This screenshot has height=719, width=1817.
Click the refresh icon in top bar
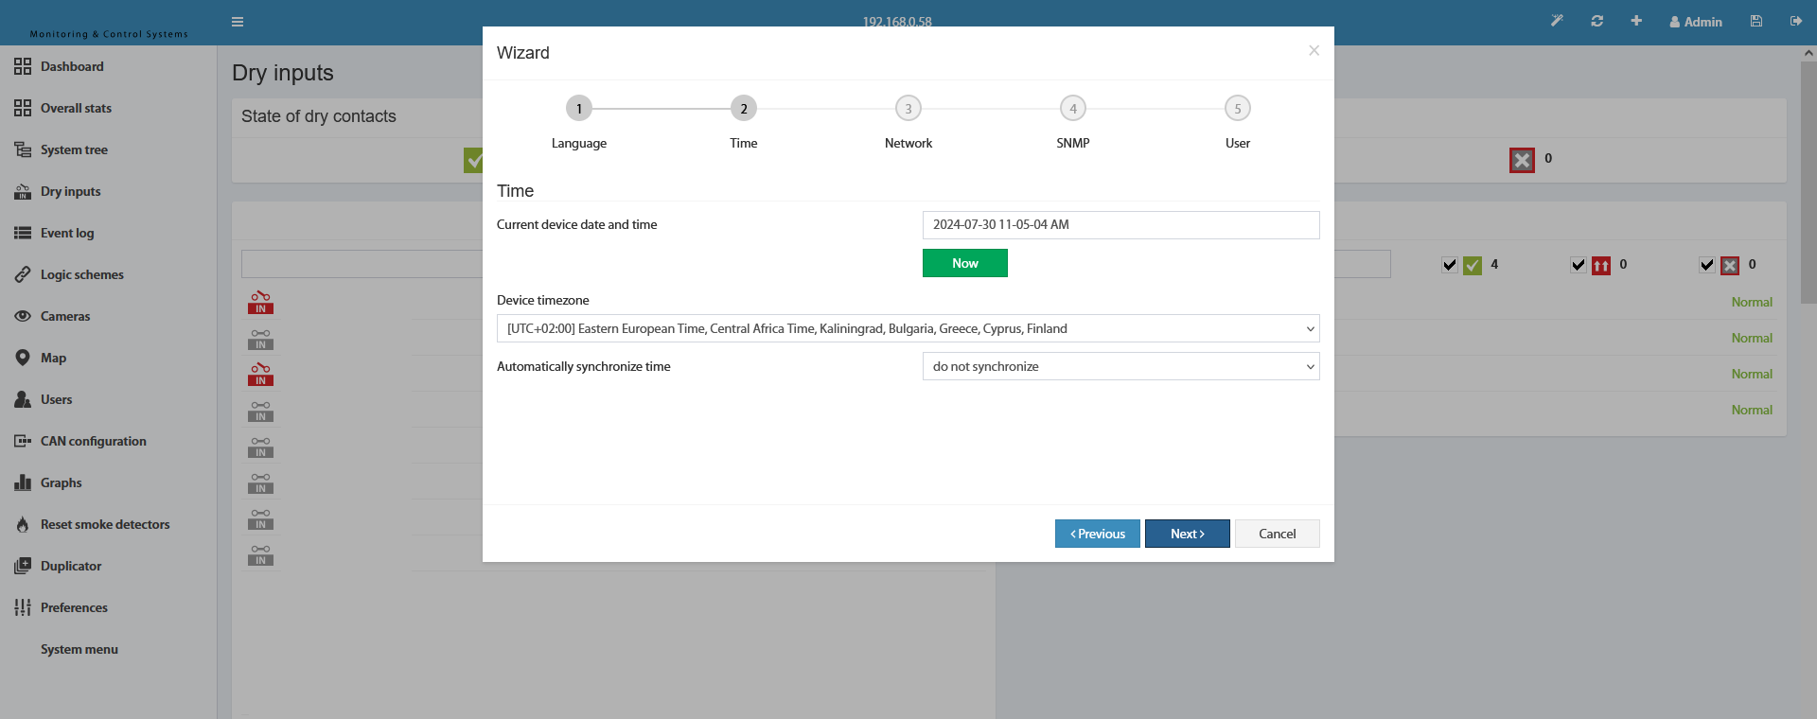coord(1597,21)
